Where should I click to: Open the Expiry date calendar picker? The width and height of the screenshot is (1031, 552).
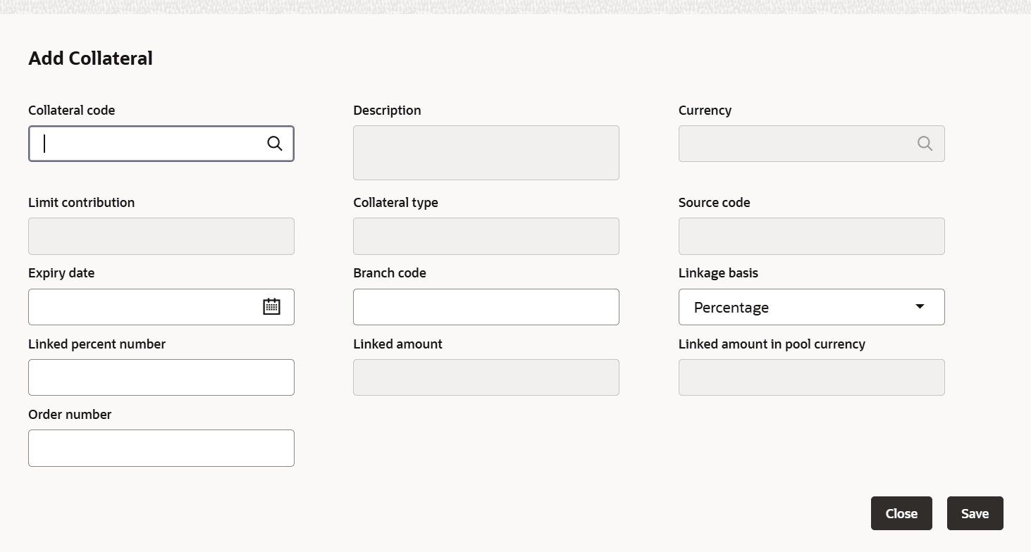coord(271,307)
